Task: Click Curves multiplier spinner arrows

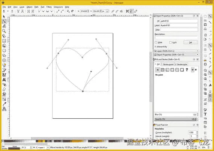Action: 197,133
